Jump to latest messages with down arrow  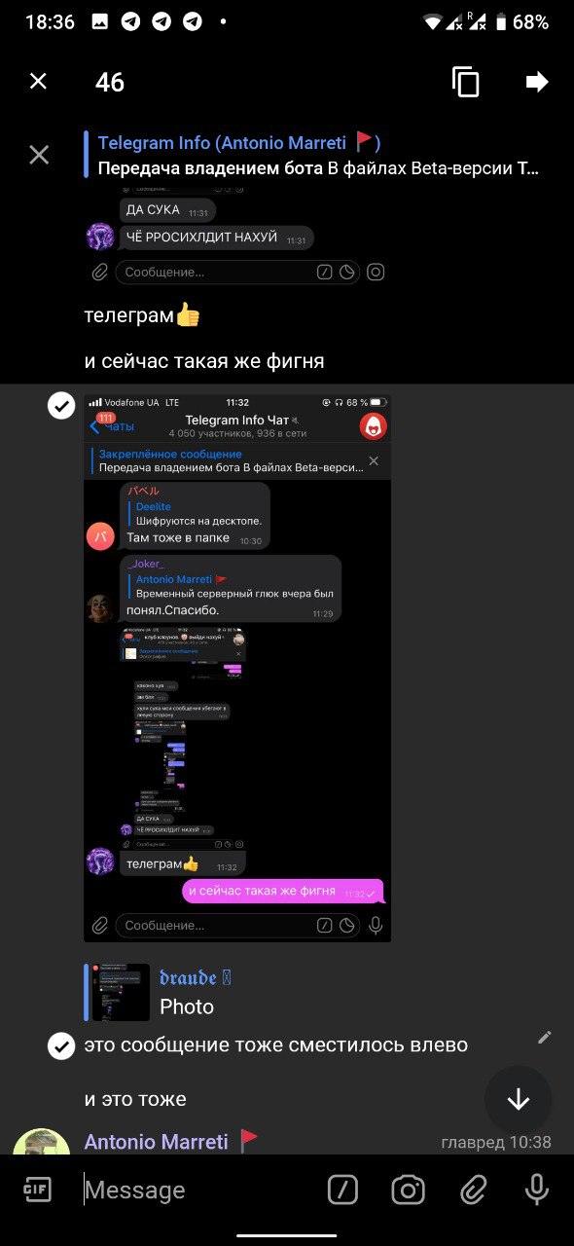tap(519, 1100)
